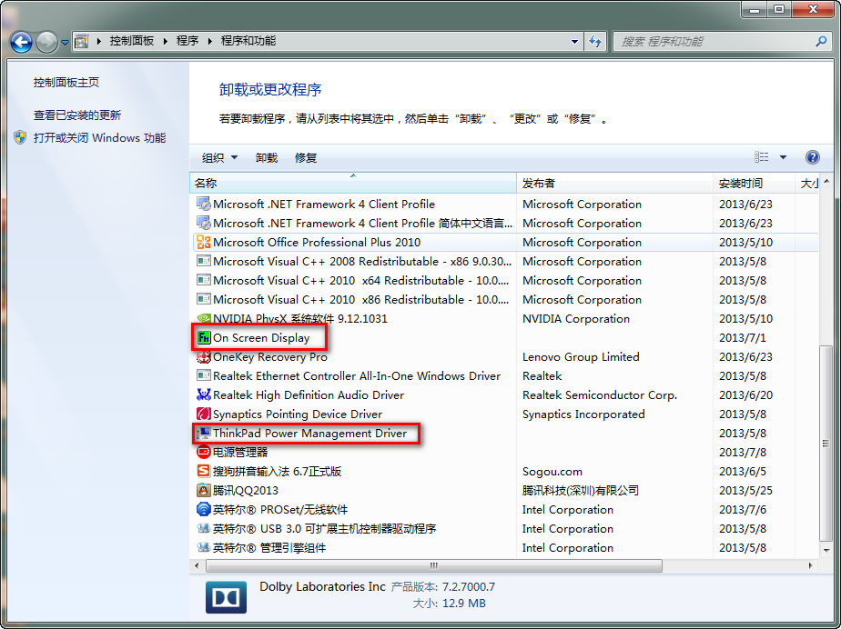Select the Realtek Ethernet Controller driver icon
The image size is (841, 629).
click(x=204, y=376)
